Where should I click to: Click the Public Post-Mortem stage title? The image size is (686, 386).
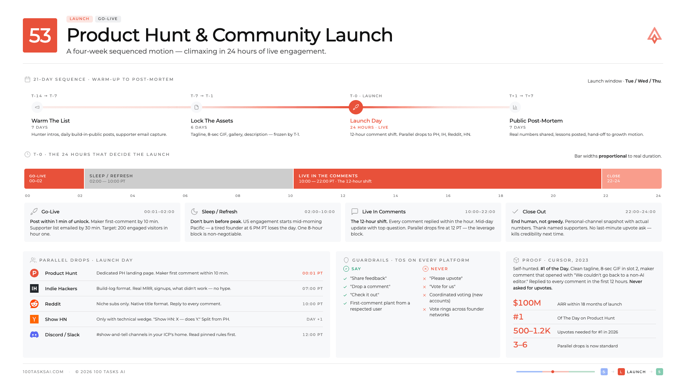pos(536,121)
